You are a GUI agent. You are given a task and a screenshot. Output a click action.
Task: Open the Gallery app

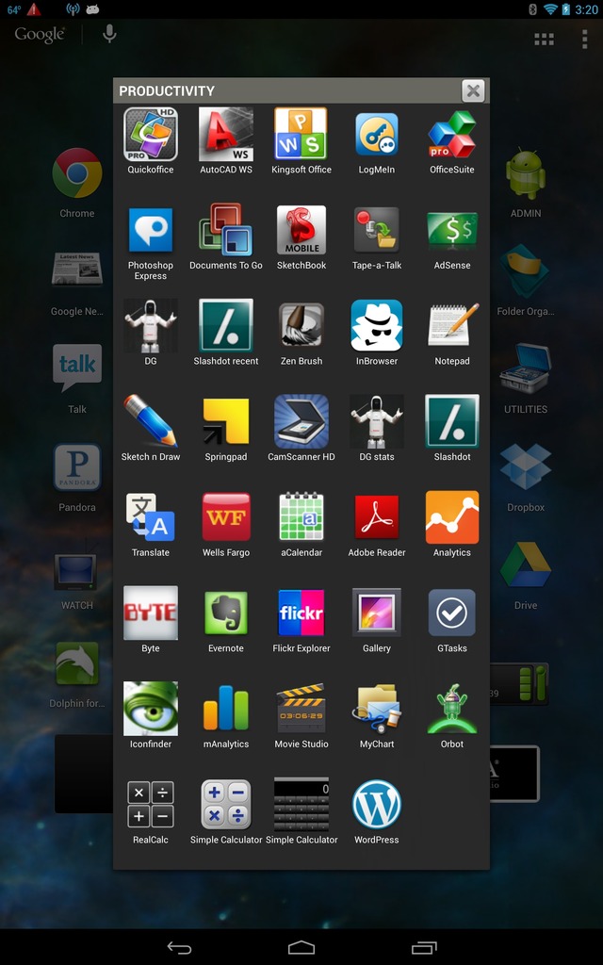click(x=377, y=613)
